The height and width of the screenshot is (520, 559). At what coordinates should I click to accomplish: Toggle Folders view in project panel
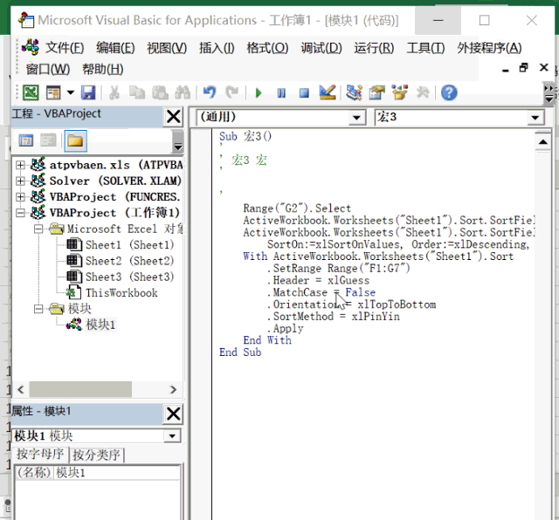pos(76,140)
